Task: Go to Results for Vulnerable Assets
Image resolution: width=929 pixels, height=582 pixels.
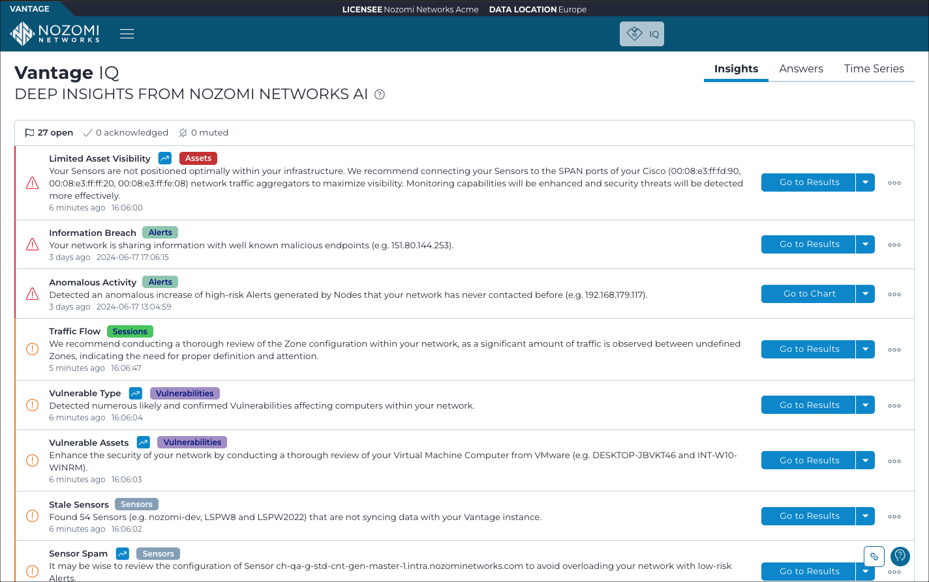Action: tap(808, 461)
